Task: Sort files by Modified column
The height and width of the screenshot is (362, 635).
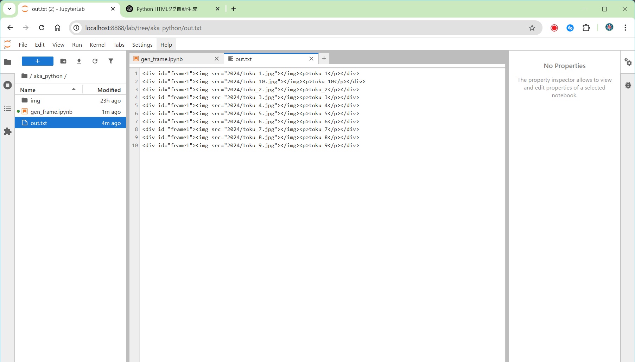Action: 109,90
